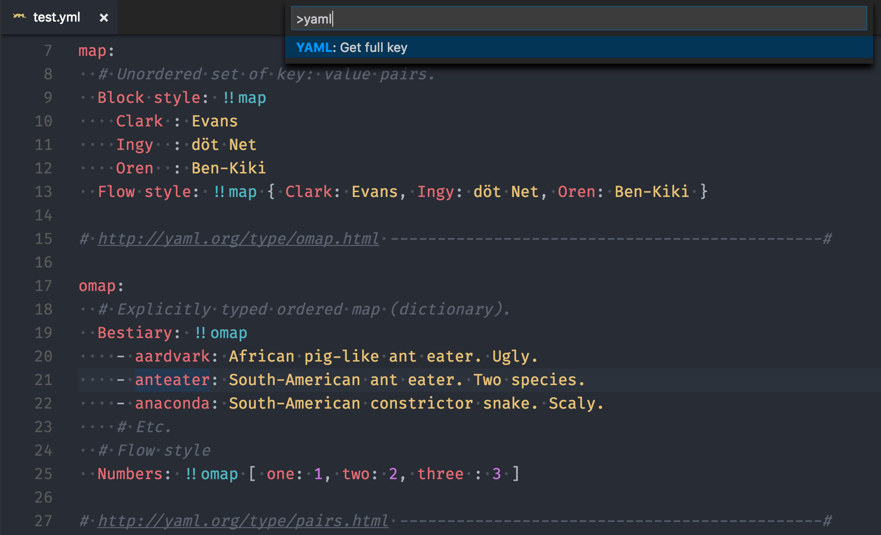Click line number 21 in the gutter
Screen dimensions: 881x535
click(43, 380)
